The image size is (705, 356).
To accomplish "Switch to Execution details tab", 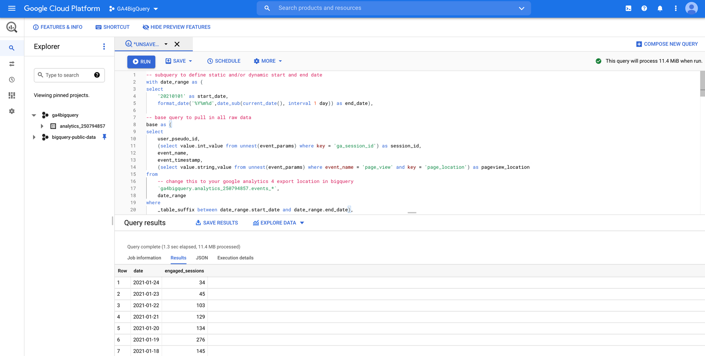I will point(235,258).
